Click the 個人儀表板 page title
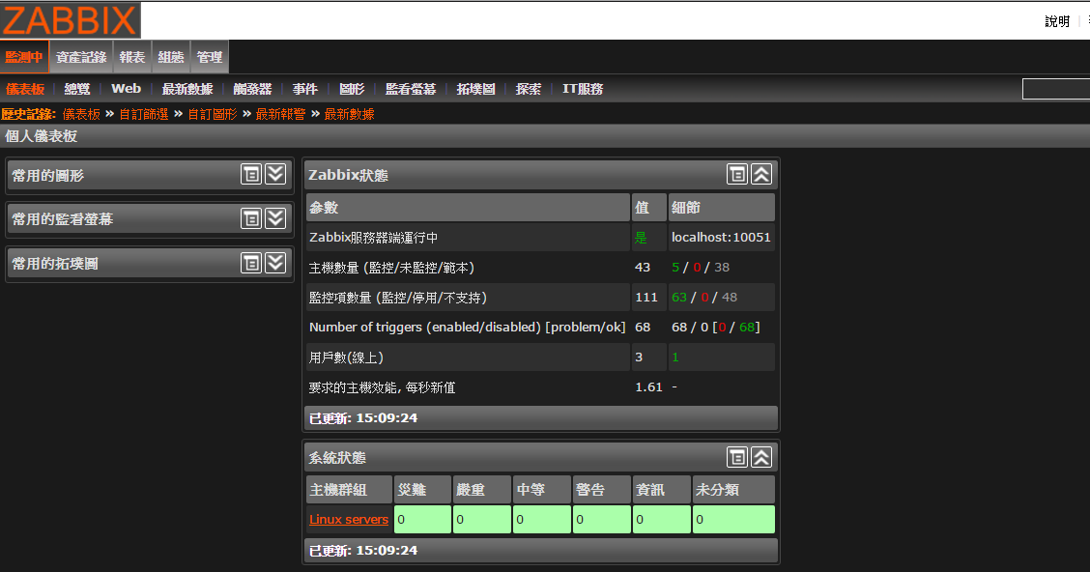The image size is (1090, 572). [x=41, y=136]
